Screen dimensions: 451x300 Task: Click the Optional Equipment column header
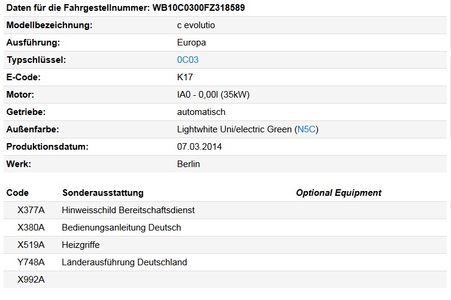coord(338,193)
